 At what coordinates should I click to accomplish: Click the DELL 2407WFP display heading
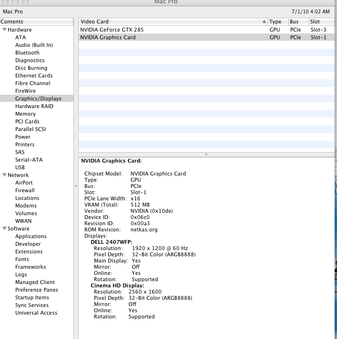point(111,242)
